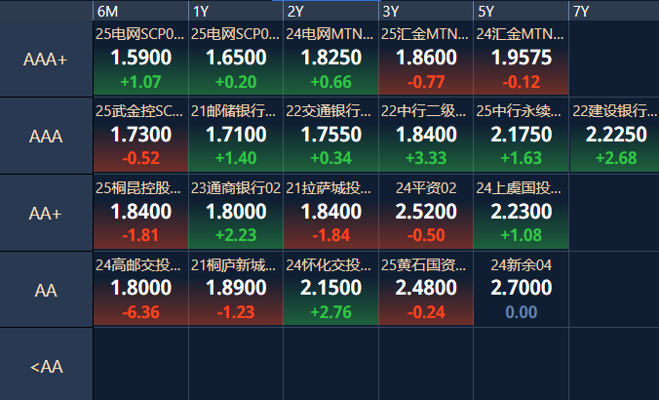The image size is (659, 400).
Task: Select the 7Y tenor column header
Action: click(614, 11)
